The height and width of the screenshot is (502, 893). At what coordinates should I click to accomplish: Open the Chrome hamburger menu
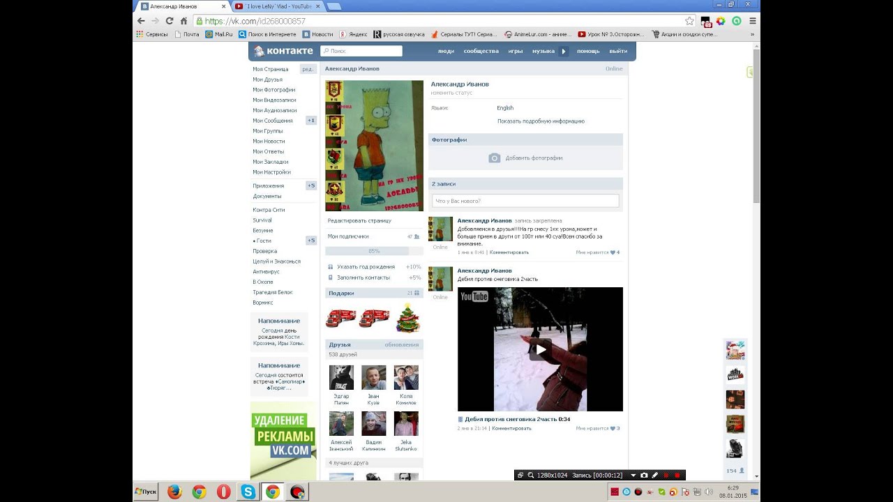[752, 21]
